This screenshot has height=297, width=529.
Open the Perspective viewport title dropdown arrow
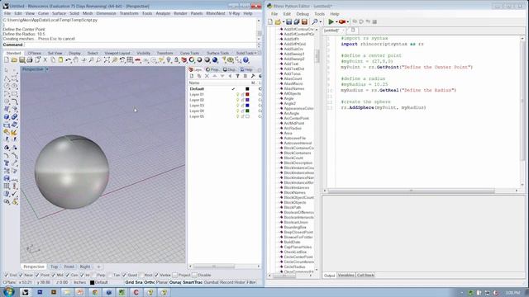(47, 69)
